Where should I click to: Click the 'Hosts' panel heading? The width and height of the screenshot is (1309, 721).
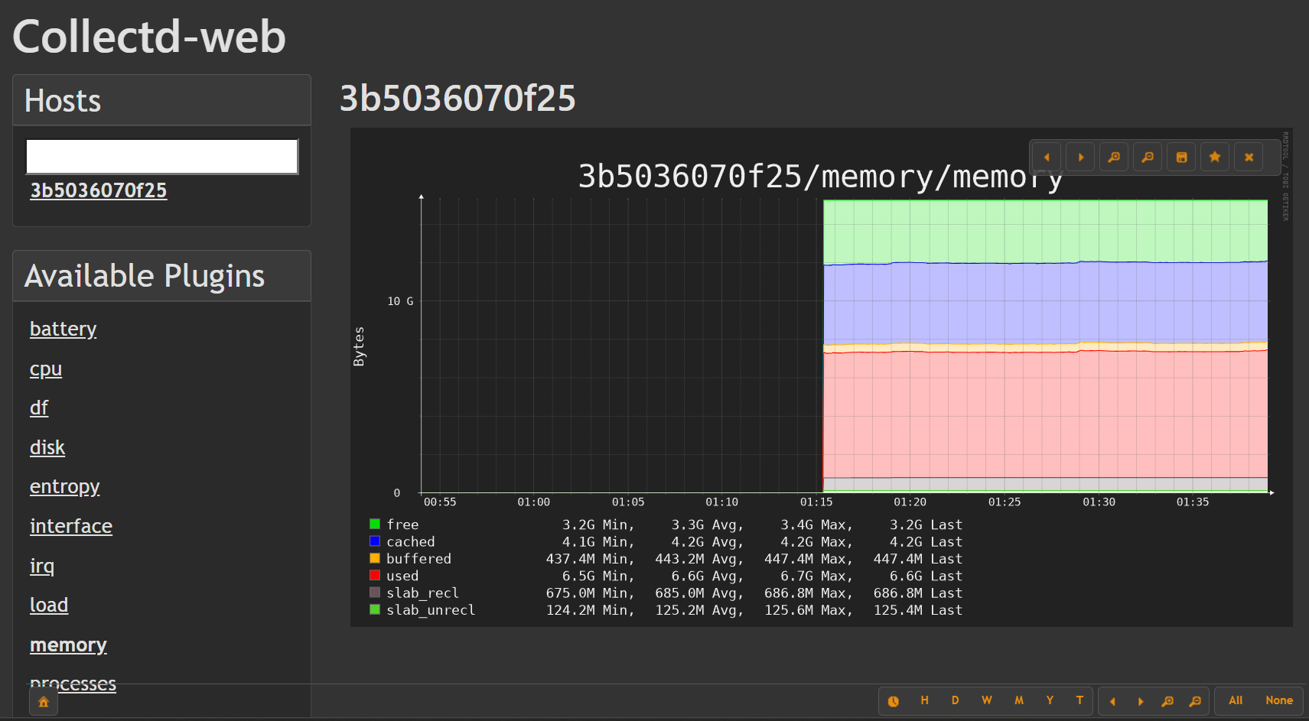pyautogui.click(x=63, y=101)
